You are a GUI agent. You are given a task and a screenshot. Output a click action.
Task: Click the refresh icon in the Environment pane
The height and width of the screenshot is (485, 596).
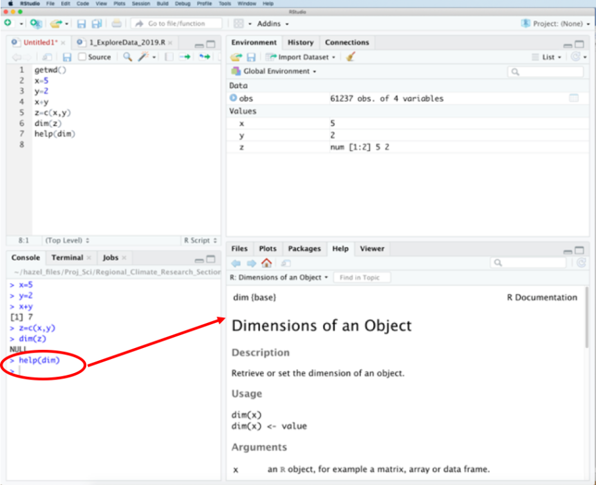pyautogui.click(x=576, y=57)
